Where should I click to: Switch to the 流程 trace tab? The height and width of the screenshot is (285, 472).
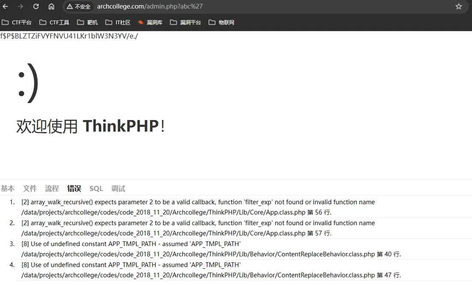tap(52, 188)
